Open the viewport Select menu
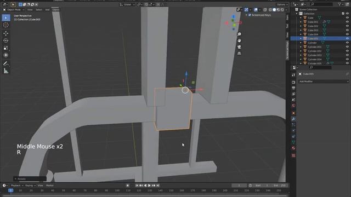 click(x=39, y=10)
